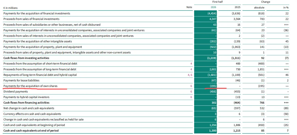
Task: Select Note 6 for acquisition of own shares
Action: 191,86
